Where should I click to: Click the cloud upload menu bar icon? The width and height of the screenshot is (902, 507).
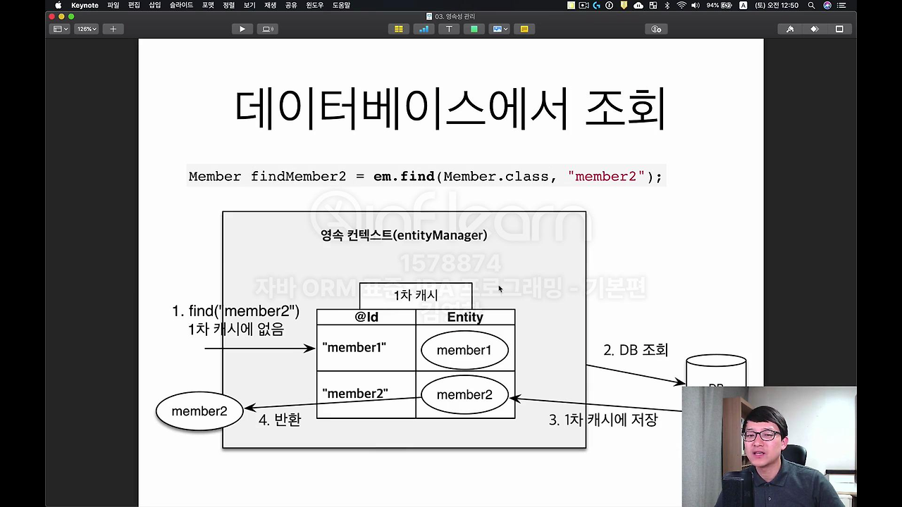(638, 5)
